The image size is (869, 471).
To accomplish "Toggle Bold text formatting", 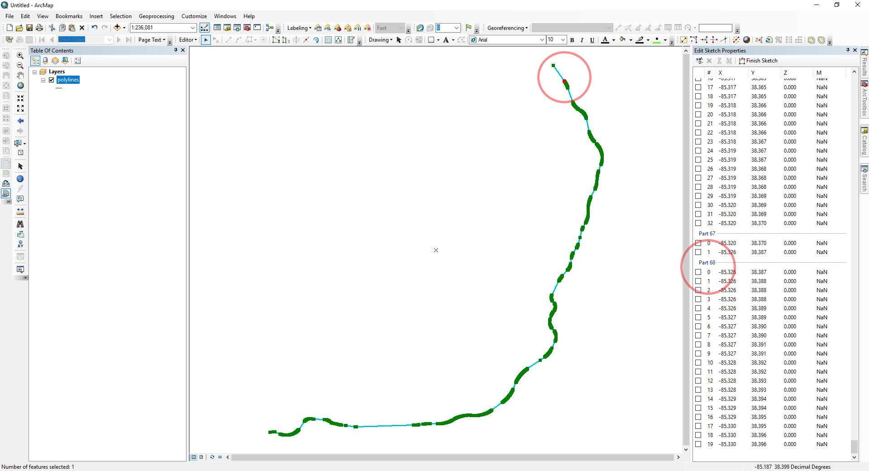I will (x=572, y=40).
